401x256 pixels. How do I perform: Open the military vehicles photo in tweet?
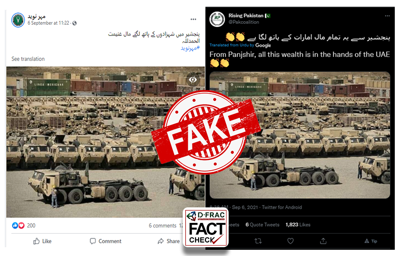click(300, 135)
